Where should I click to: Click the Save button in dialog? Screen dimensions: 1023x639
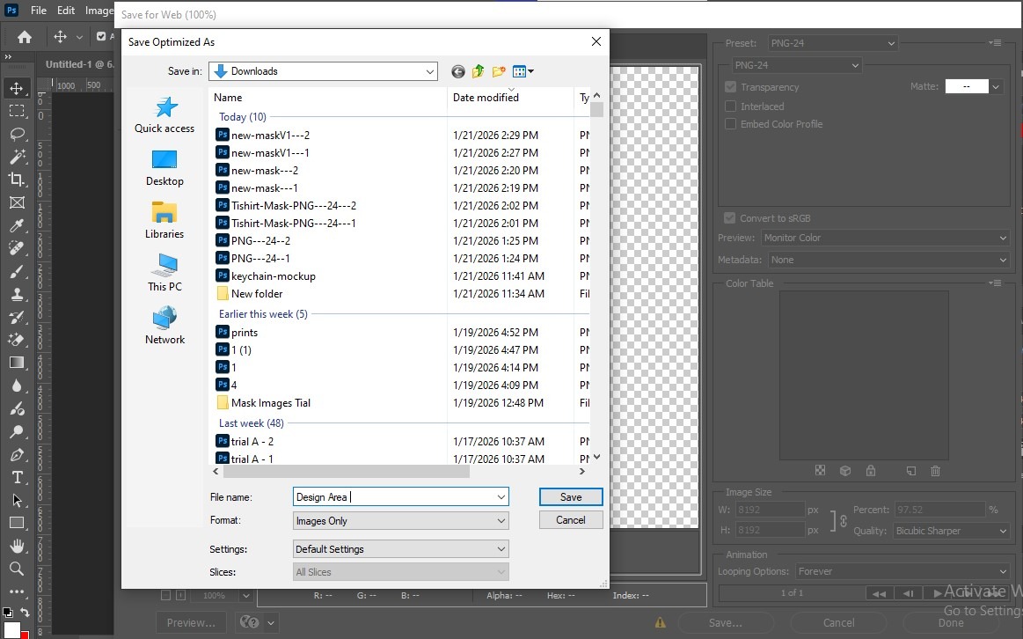(571, 497)
